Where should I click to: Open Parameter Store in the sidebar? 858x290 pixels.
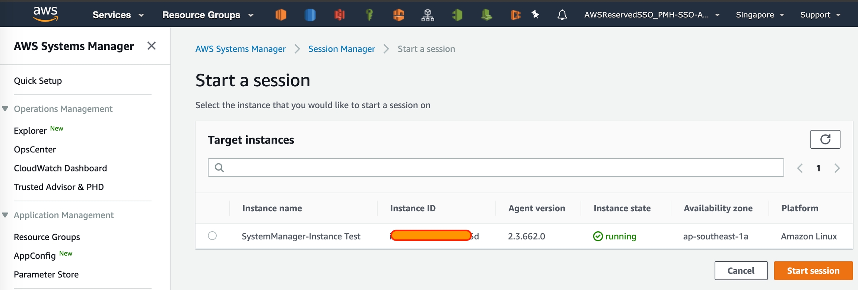tap(46, 274)
